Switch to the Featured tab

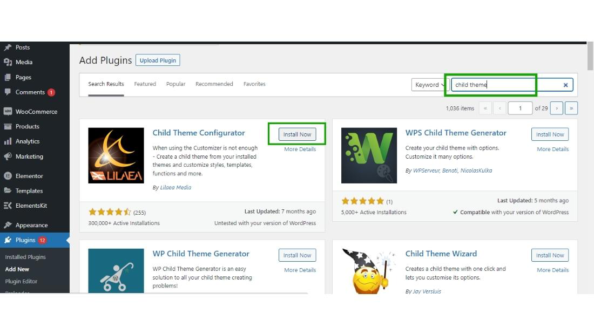pyautogui.click(x=145, y=84)
